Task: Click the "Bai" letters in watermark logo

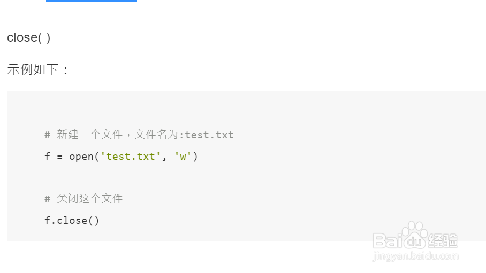Action: point(387,241)
